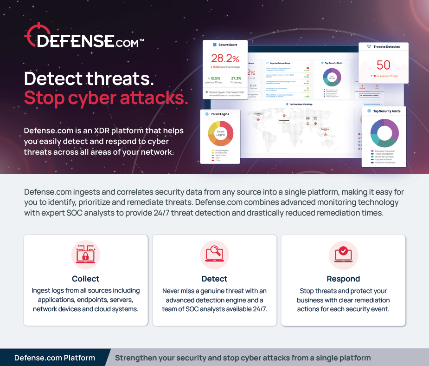The height and width of the screenshot is (366, 429).
Task: Click the Threats Detected panel icon
Action: click(x=369, y=46)
